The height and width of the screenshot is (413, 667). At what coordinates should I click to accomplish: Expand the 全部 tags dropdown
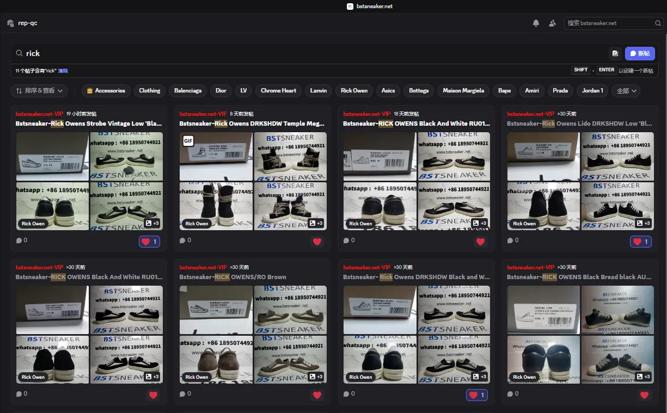point(626,90)
